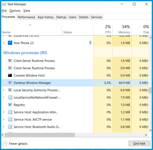The height and width of the screenshot is (150, 153).
Task: Switch to the App history tab
Action: (46, 17)
